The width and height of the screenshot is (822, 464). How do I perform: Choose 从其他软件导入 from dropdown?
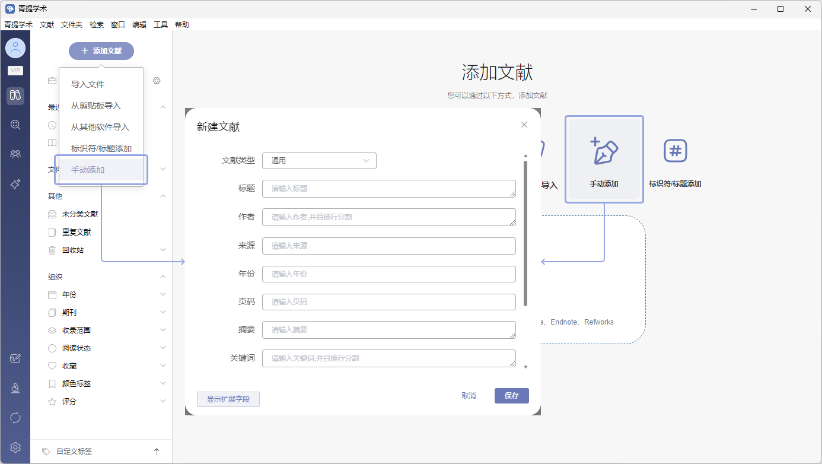[101, 127]
